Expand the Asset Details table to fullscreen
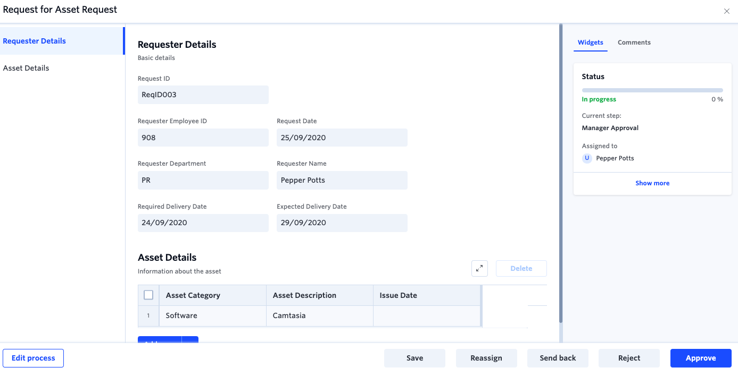This screenshot has width=738, height=368. click(479, 268)
